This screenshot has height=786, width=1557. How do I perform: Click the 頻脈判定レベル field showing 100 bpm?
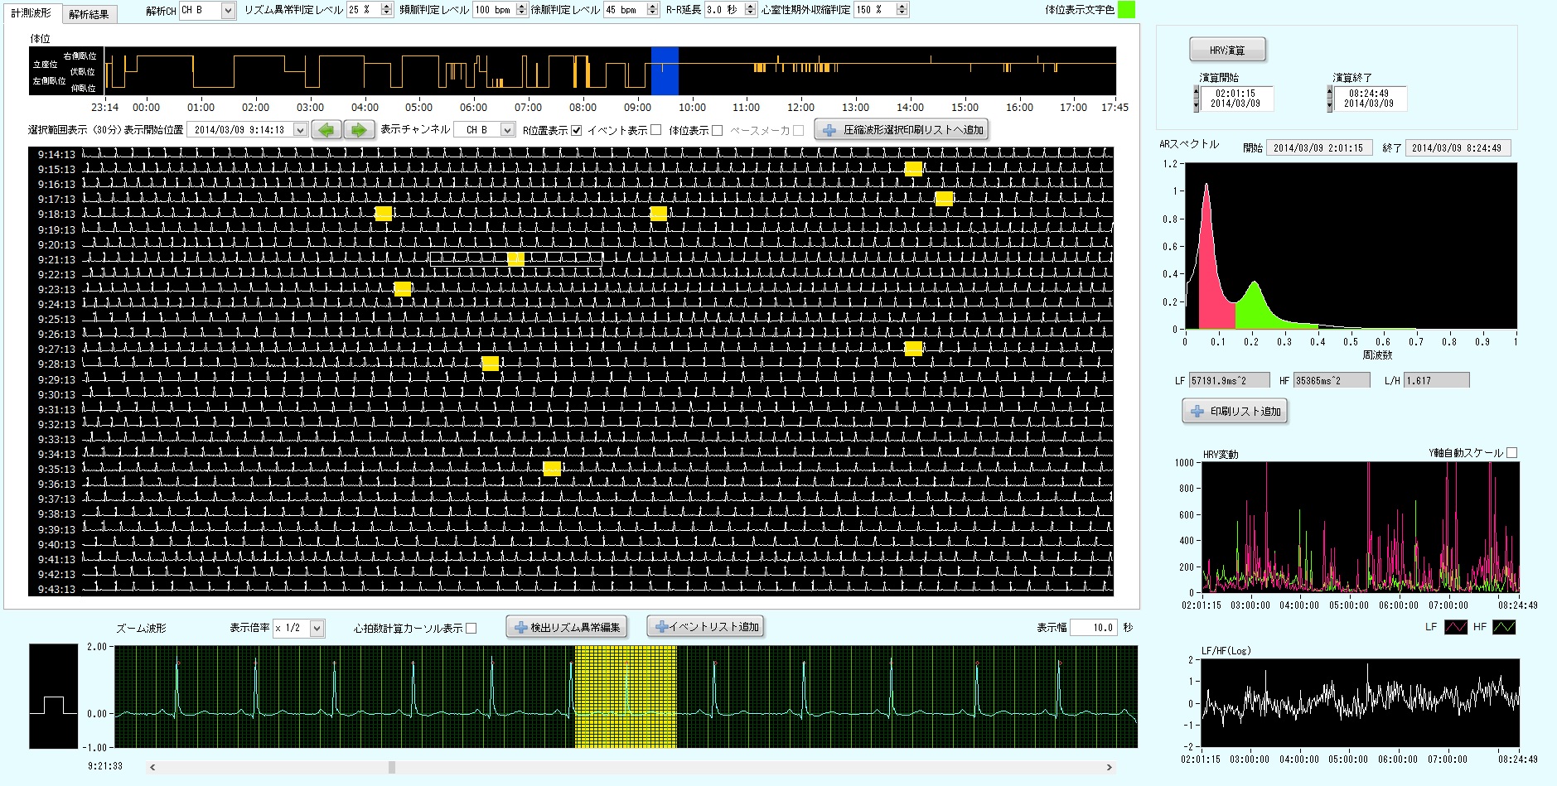[x=495, y=10]
